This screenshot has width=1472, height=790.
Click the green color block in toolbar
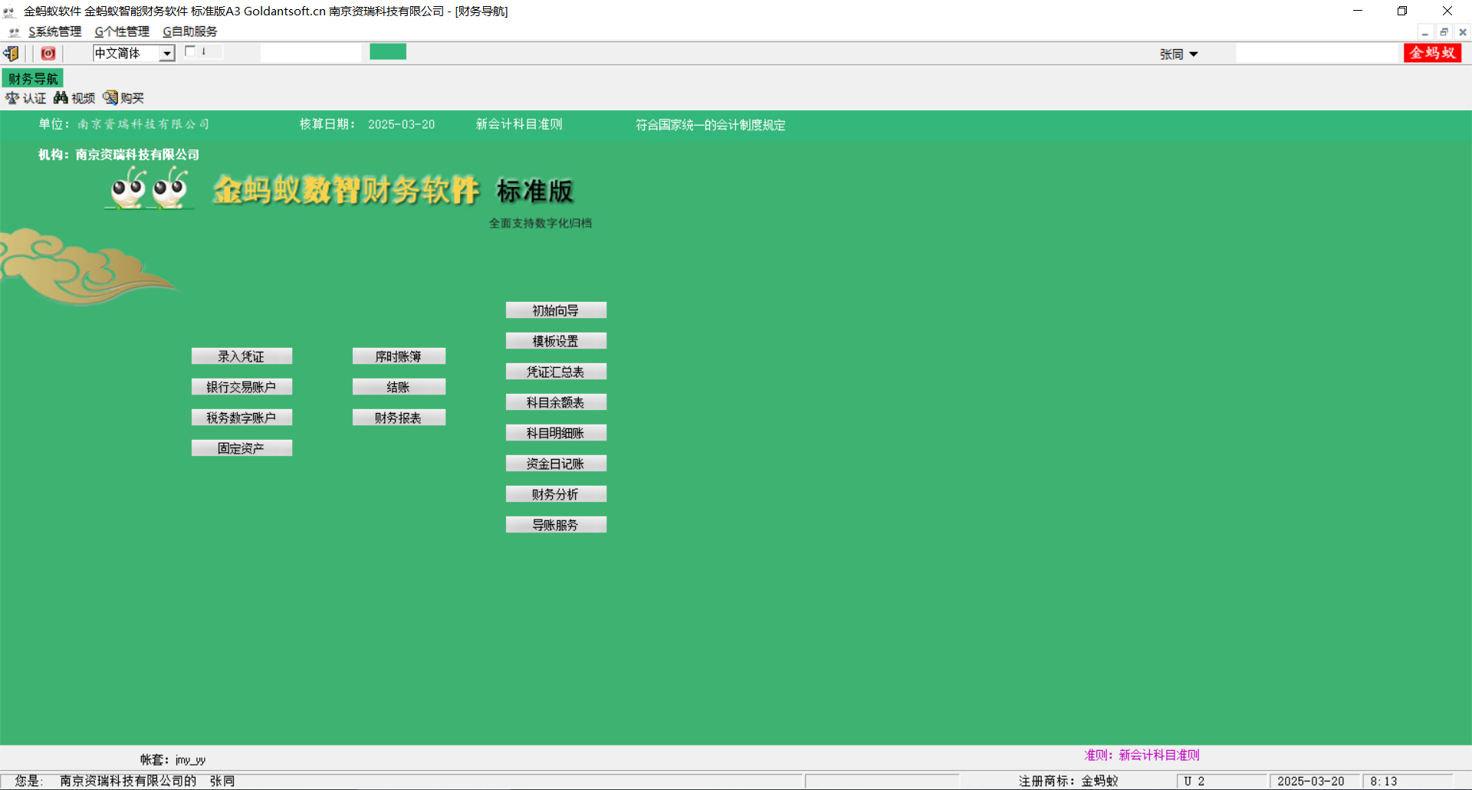(388, 51)
